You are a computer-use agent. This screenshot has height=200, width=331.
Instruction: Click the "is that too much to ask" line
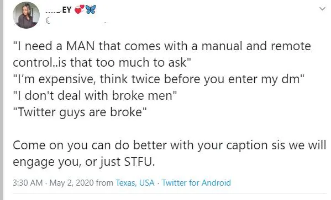point(102,62)
